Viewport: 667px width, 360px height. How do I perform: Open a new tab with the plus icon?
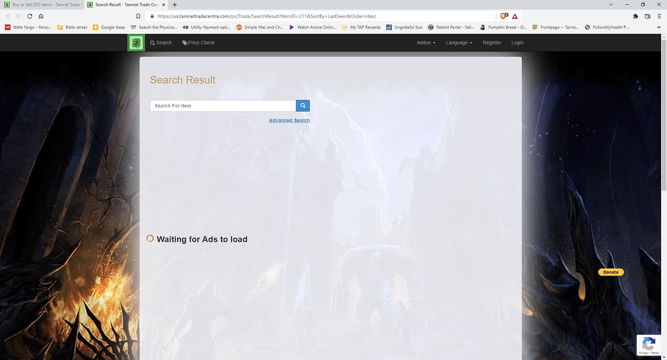coord(174,5)
